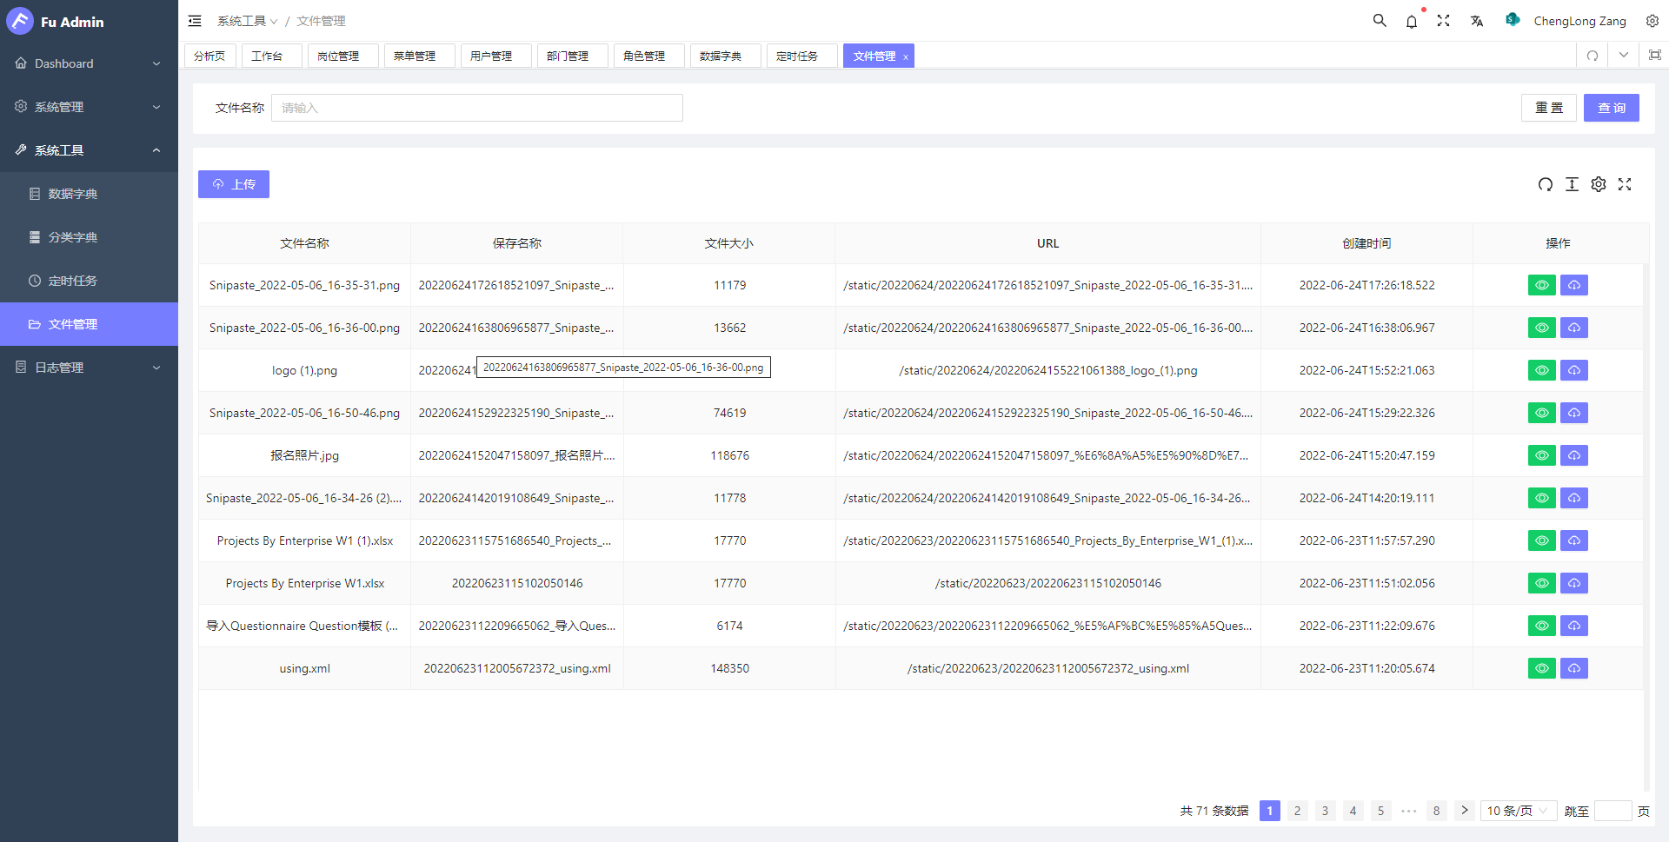
Task: Download file using.xml with blue cloud icon
Action: point(1574,668)
